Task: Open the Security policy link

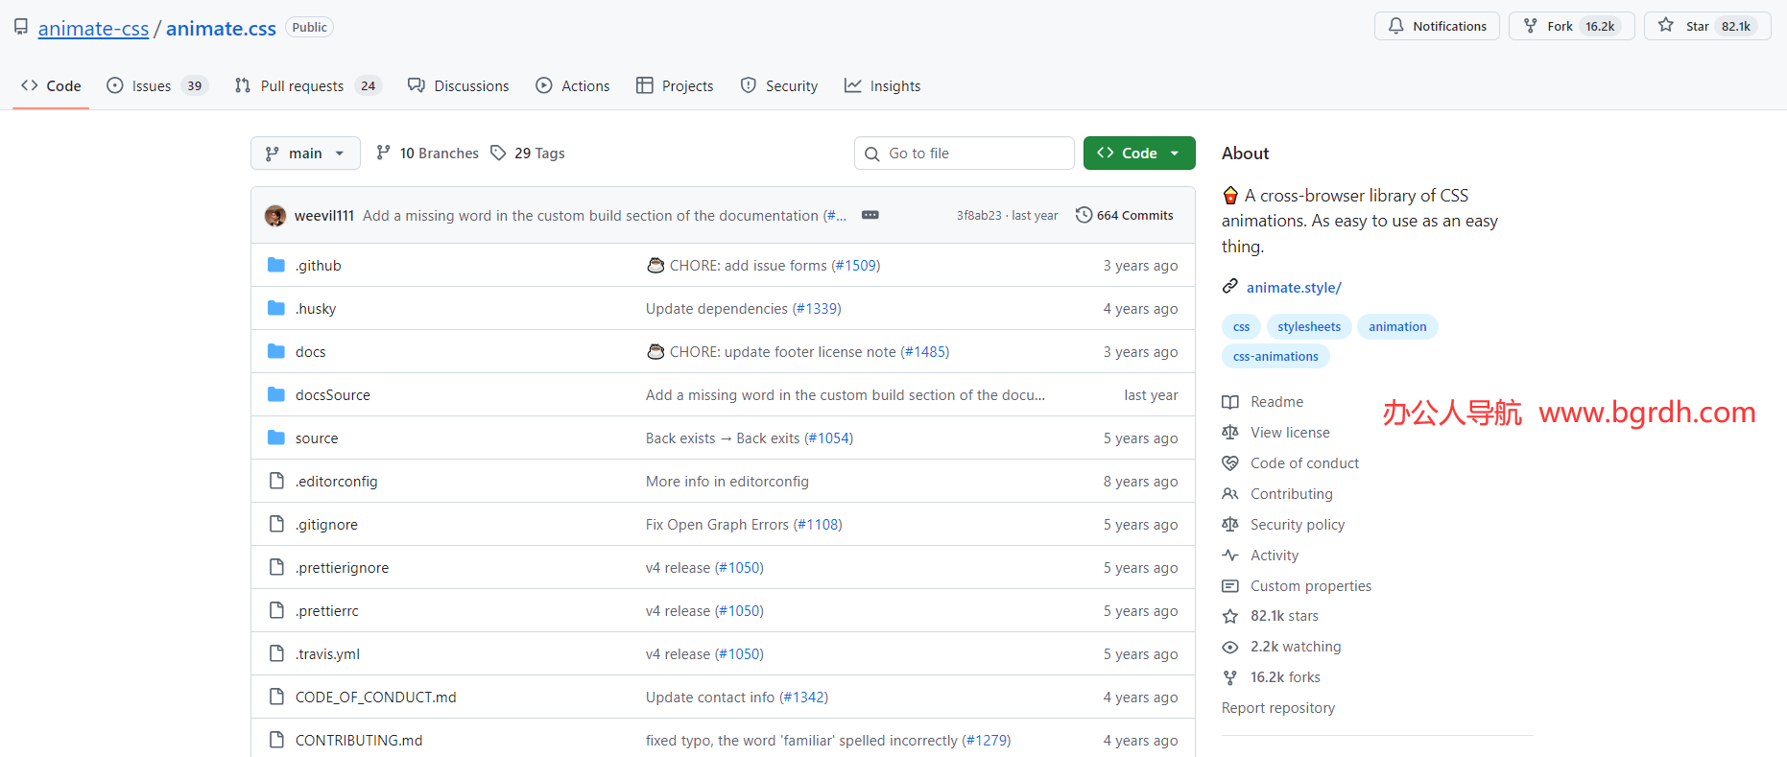Action: (x=1298, y=525)
